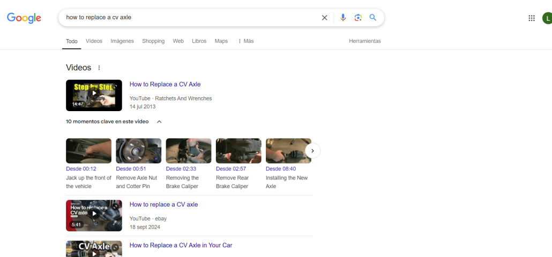Click Installing the New Axle caption
The height and width of the screenshot is (257, 552).
(287, 182)
